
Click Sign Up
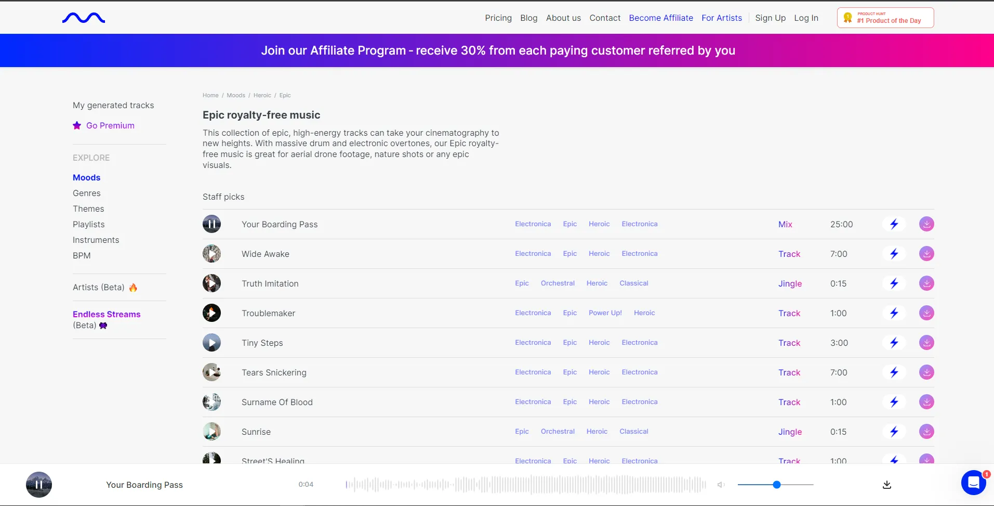[x=770, y=18]
